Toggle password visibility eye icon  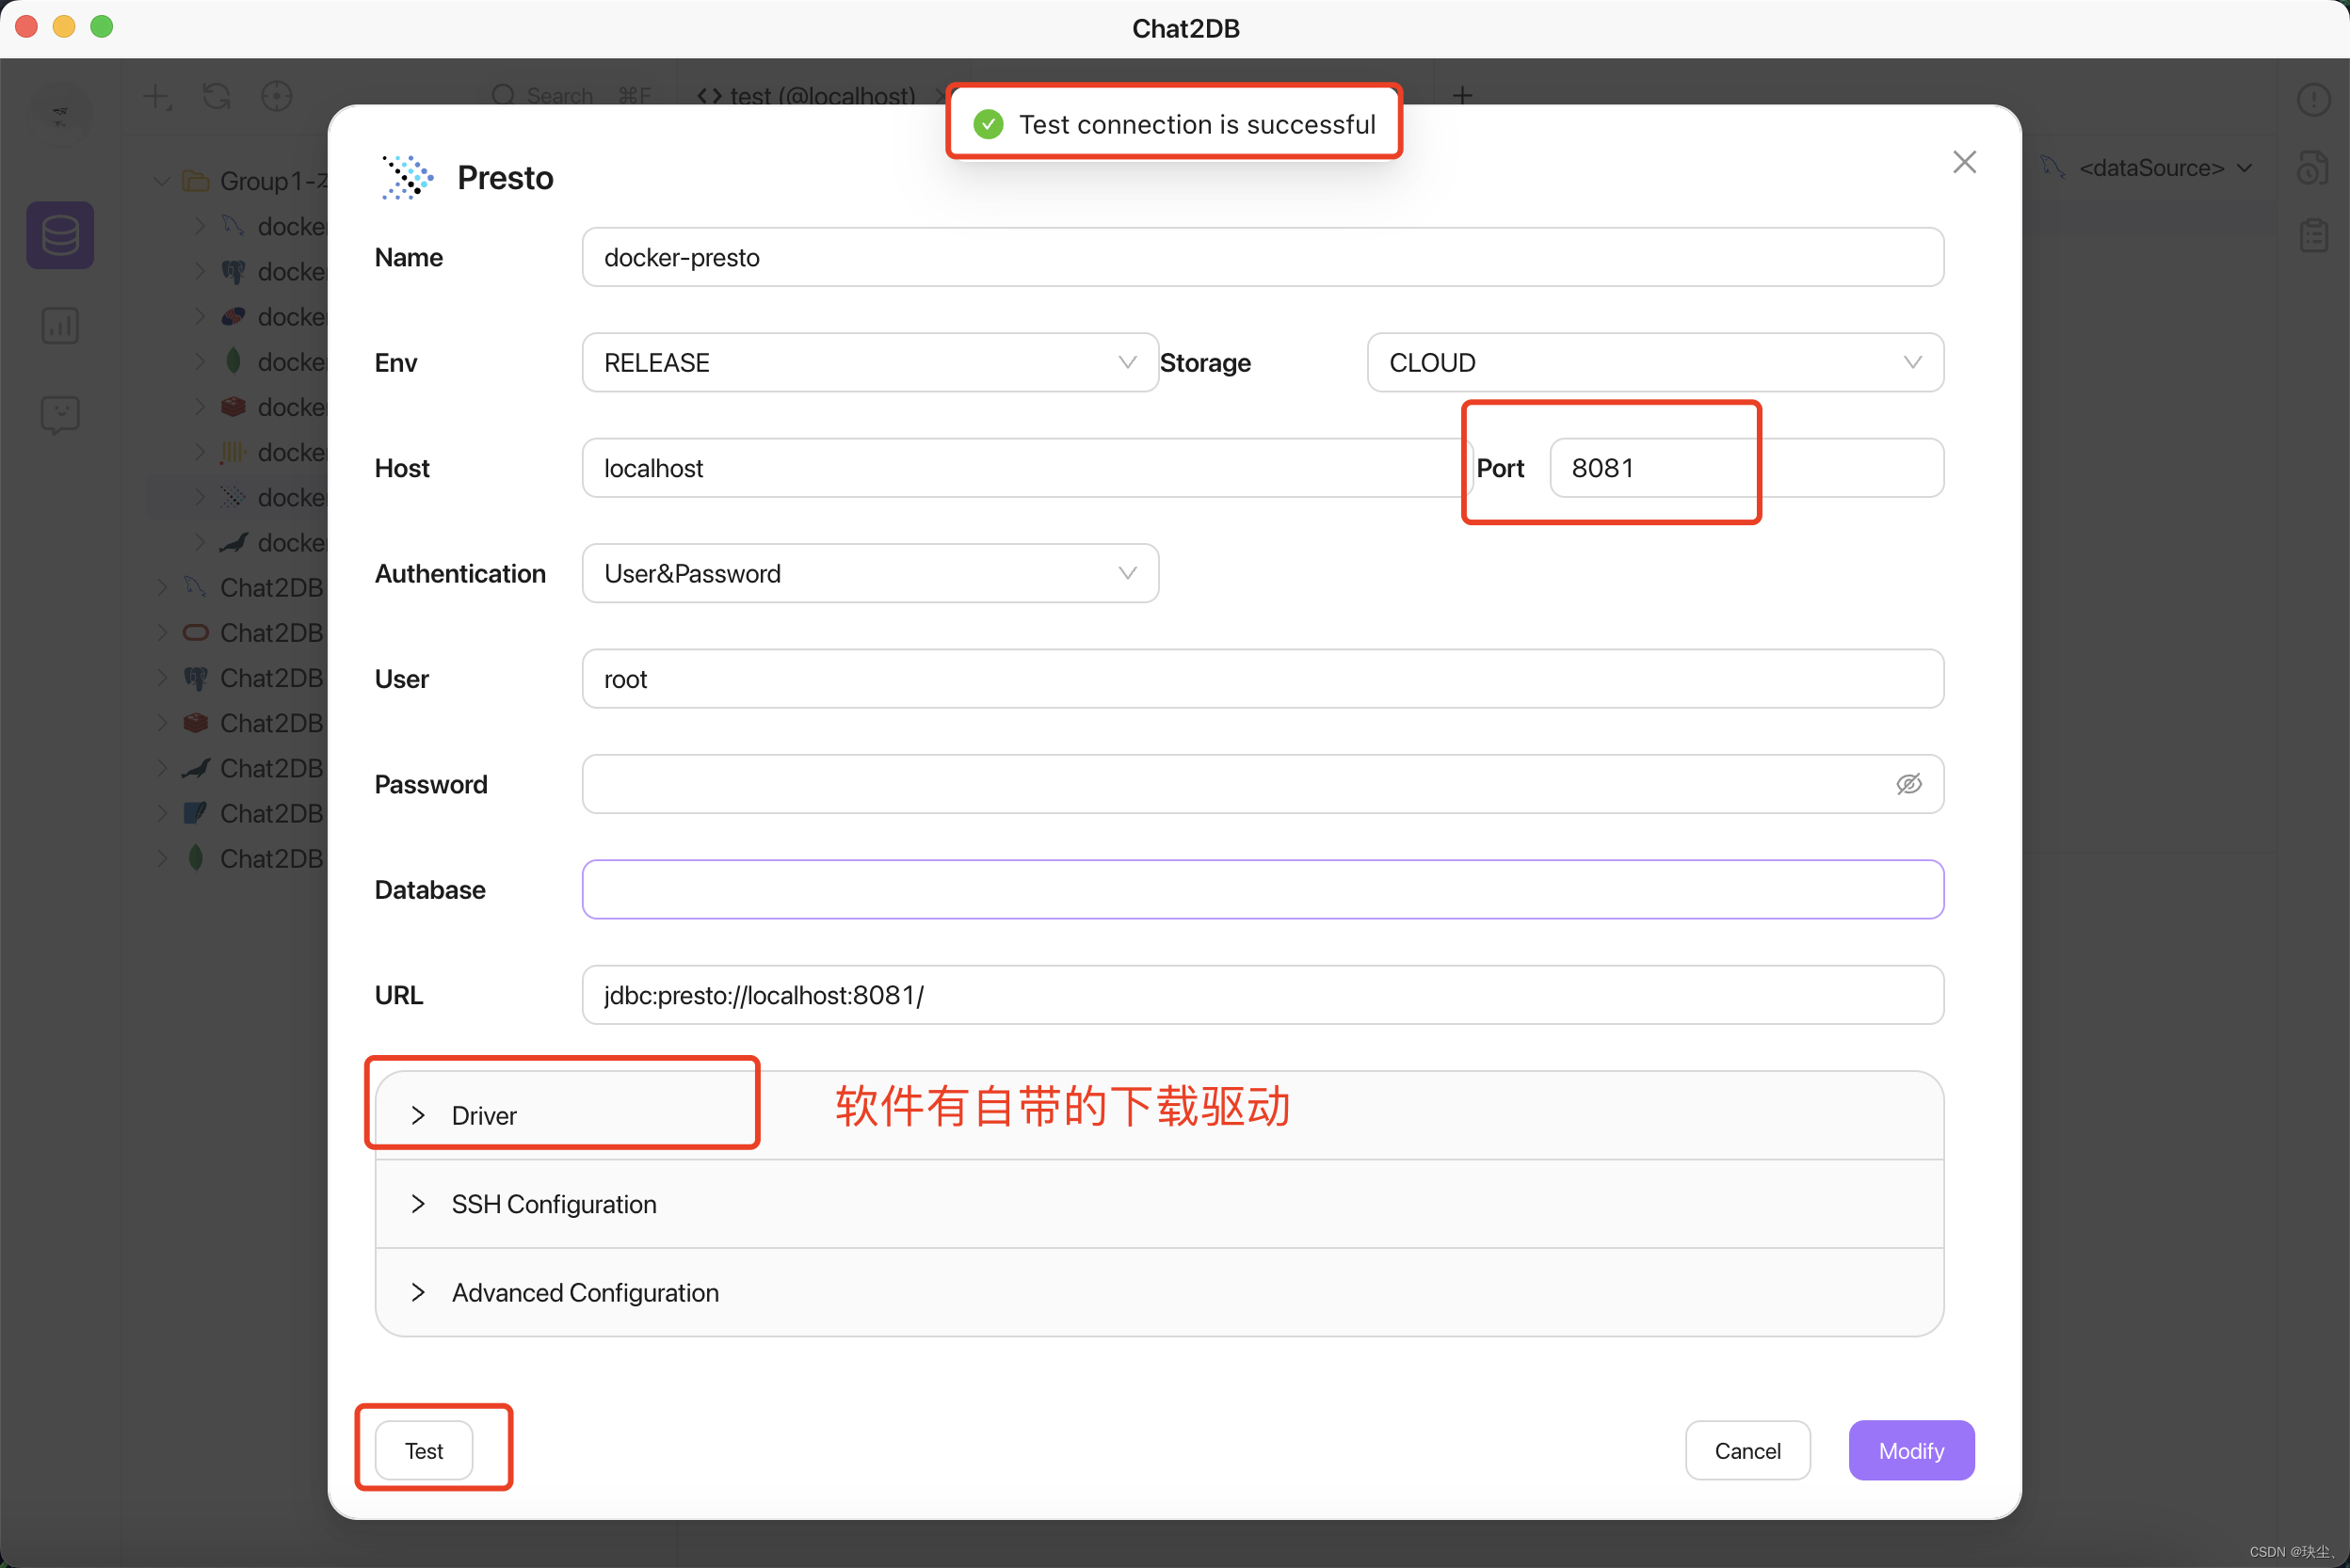(1908, 784)
